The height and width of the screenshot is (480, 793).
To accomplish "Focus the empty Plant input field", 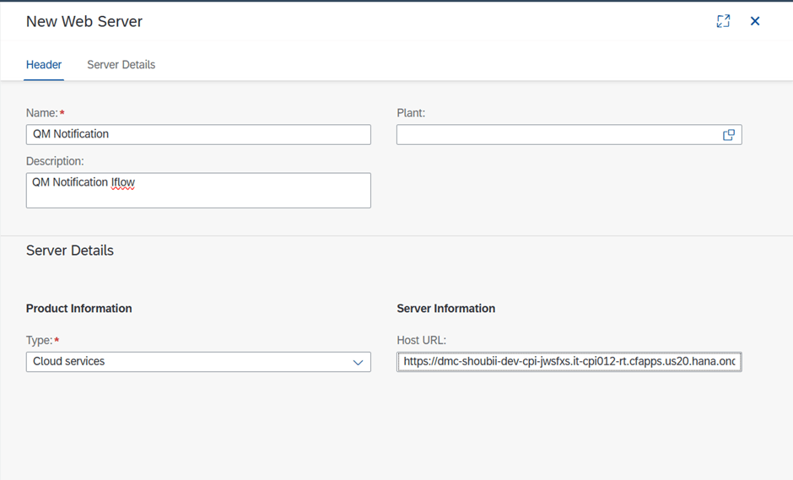I will tap(558, 134).
